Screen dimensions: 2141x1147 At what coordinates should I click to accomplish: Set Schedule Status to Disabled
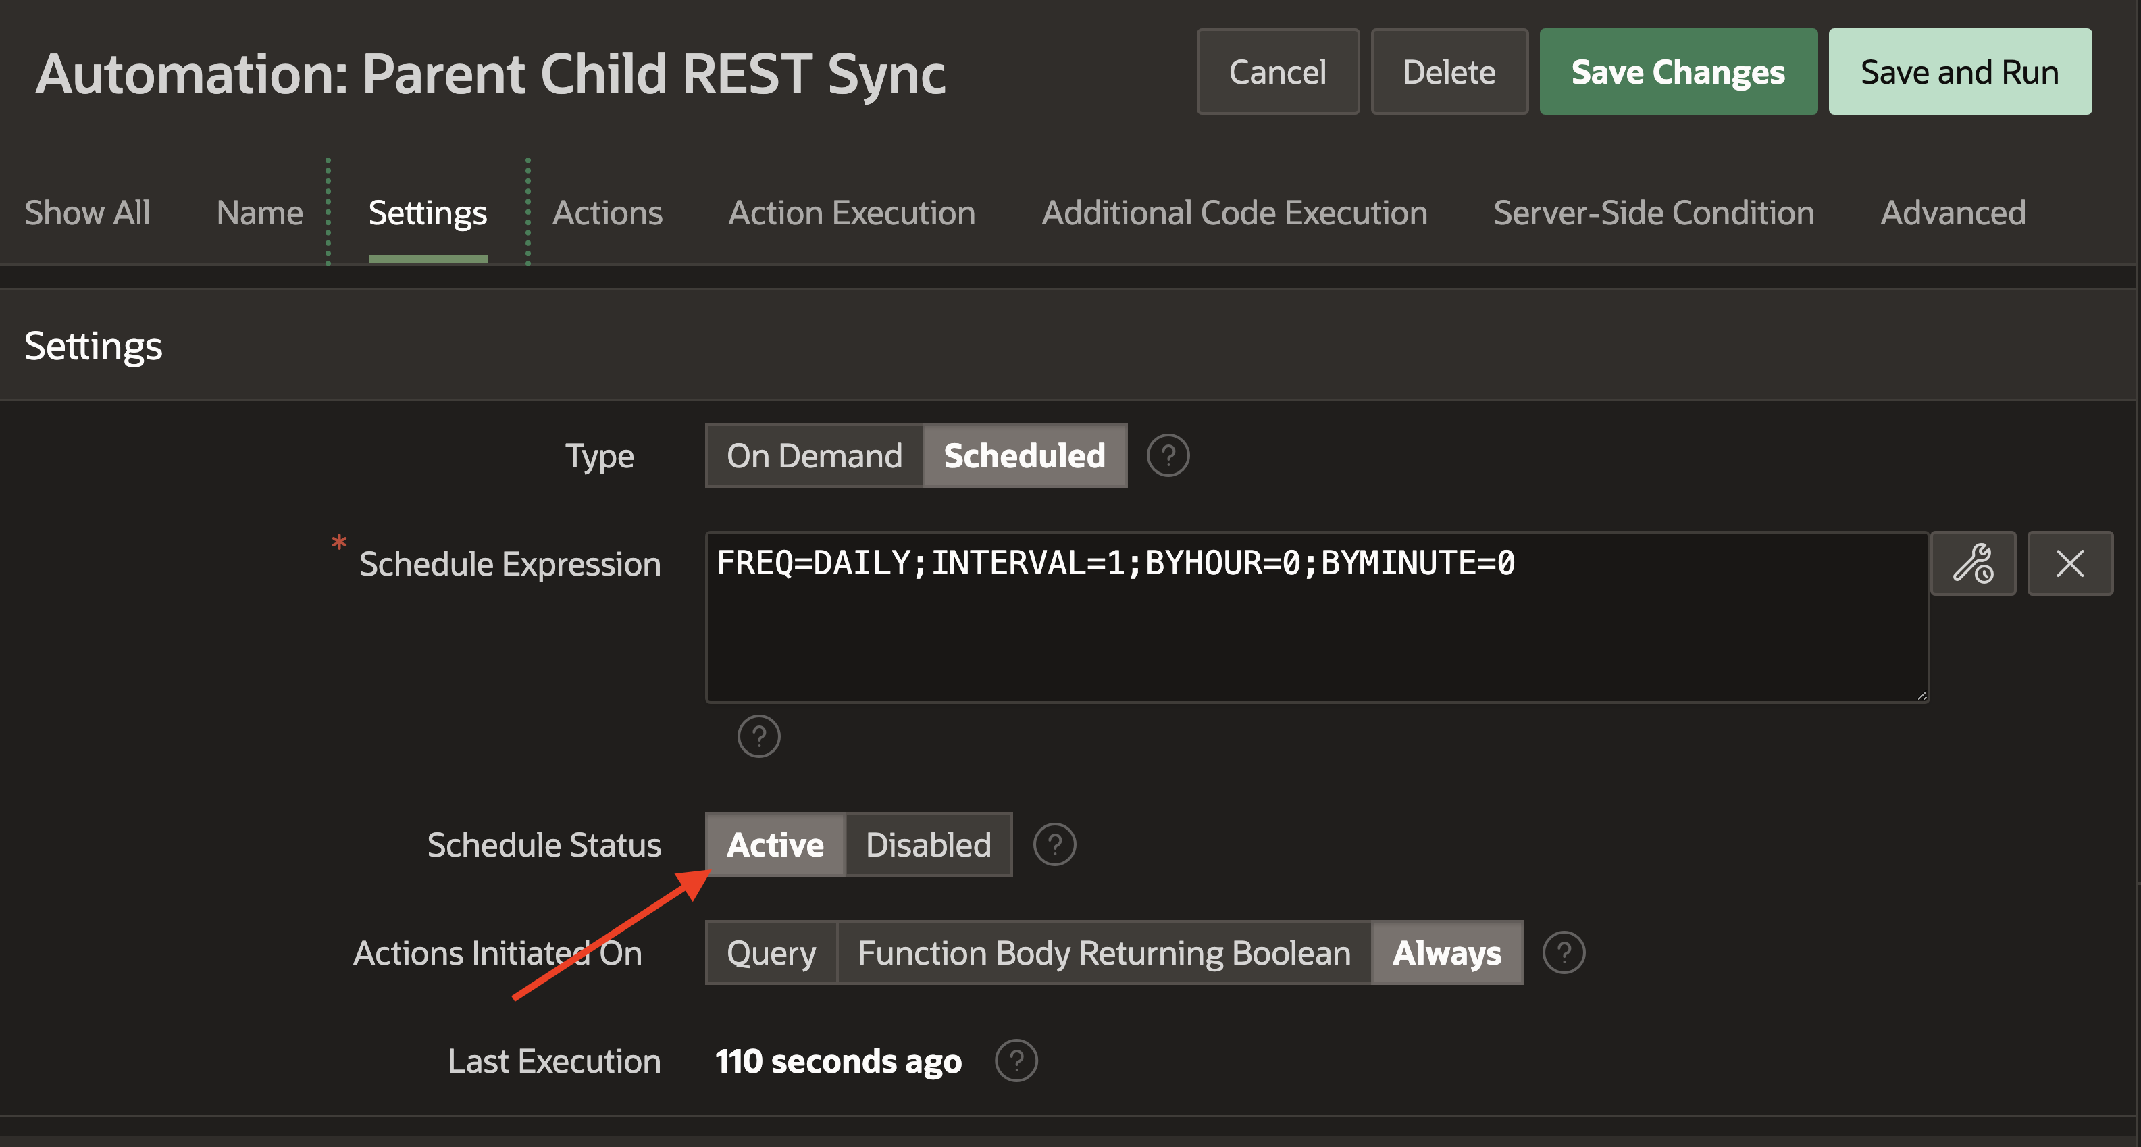click(x=927, y=844)
